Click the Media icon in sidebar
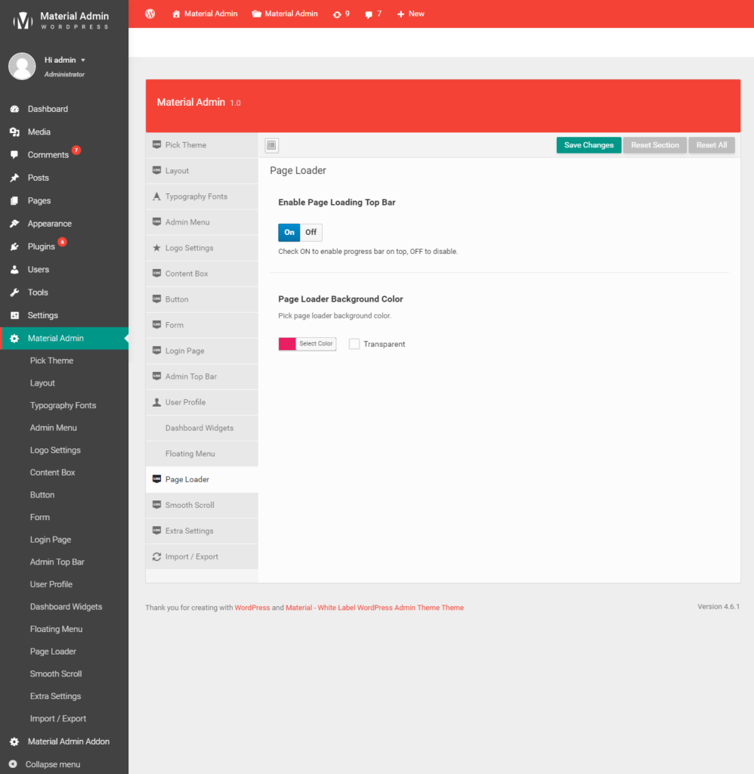The image size is (754, 774). [x=14, y=132]
